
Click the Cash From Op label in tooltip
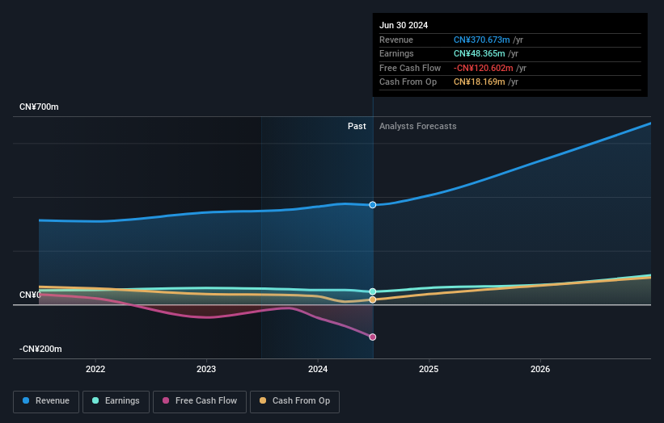click(408, 82)
